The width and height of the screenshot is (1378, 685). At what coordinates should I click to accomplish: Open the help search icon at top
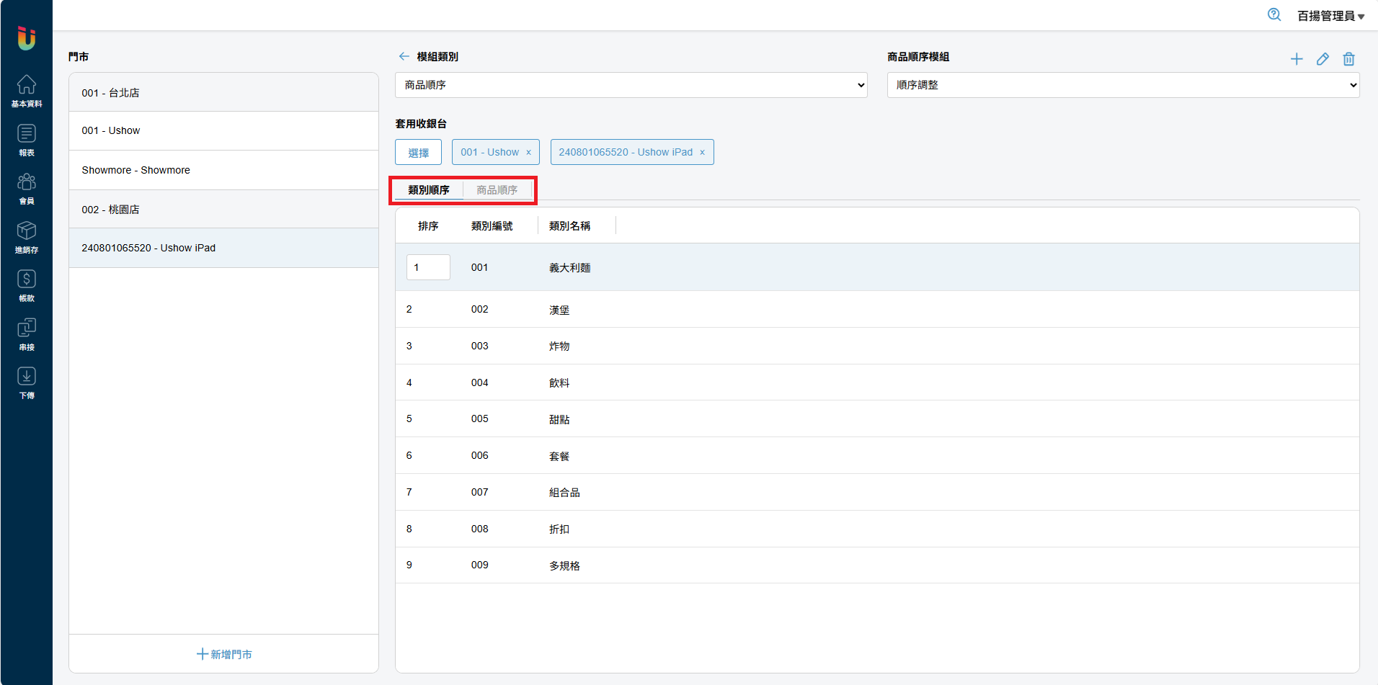click(1274, 15)
